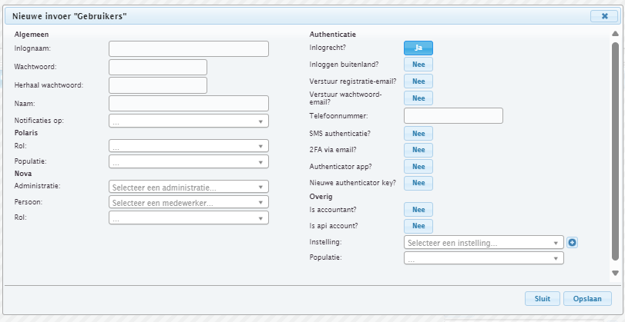This screenshot has height=322, width=625.
Task: Expand the Administratie selection dropdown
Action: point(189,187)
